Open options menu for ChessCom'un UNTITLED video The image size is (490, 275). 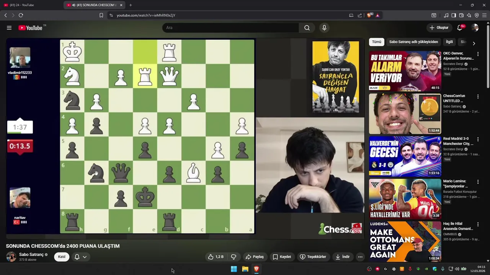478,97
